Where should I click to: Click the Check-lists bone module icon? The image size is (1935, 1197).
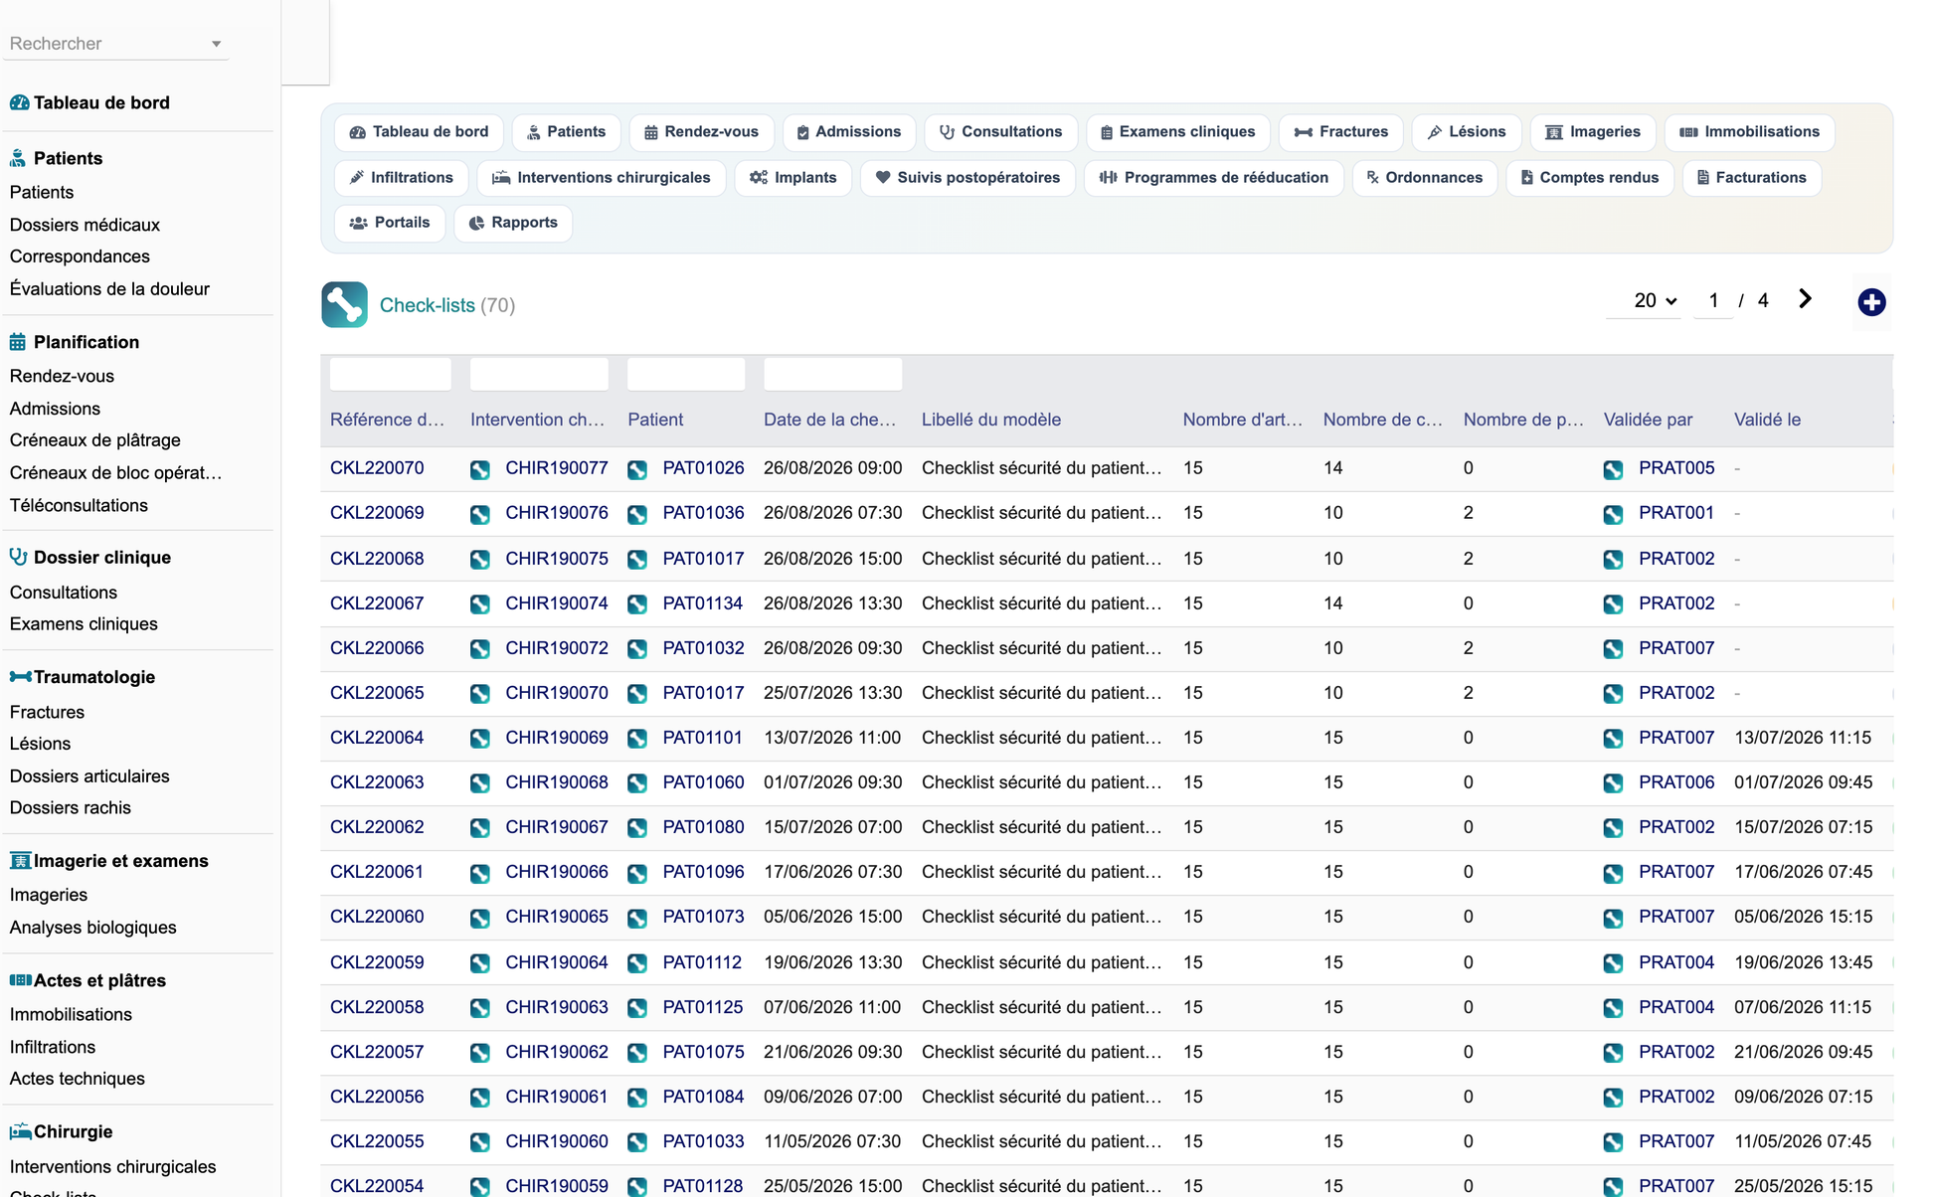(344, 304)
